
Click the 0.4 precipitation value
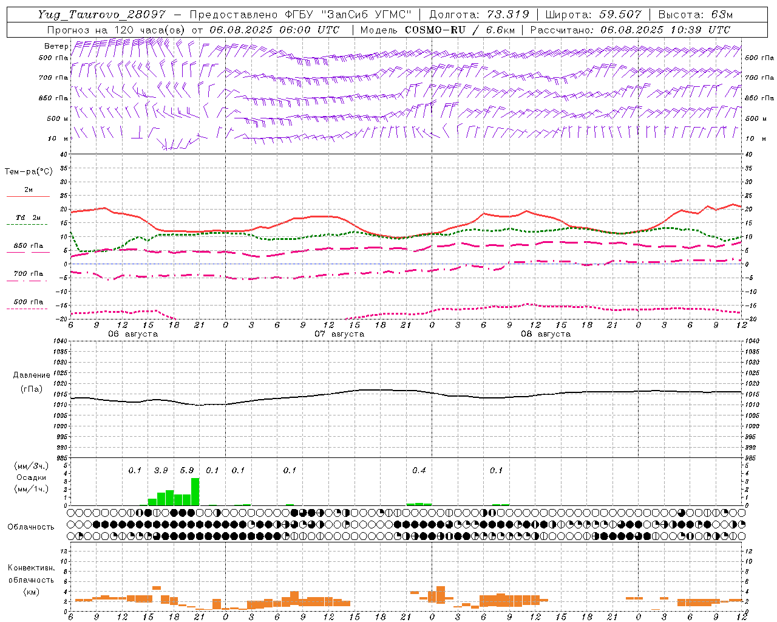point(419,470)
